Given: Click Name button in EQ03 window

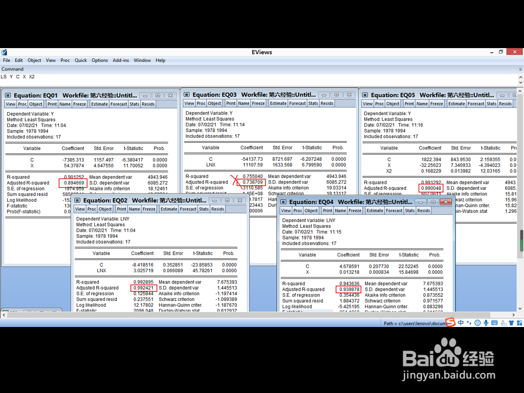Looking at the screenshot, I should pyautogui.click(x=244, y=103).
